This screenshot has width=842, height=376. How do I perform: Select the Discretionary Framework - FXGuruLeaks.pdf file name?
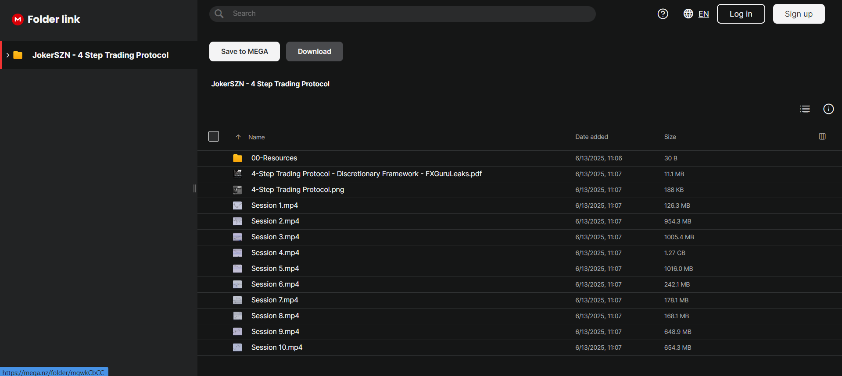366,174
